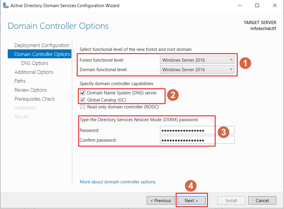The image size is (284, 209).
Task: Open Prerequisites Check step in sidebar
Action: click(35, 99)
